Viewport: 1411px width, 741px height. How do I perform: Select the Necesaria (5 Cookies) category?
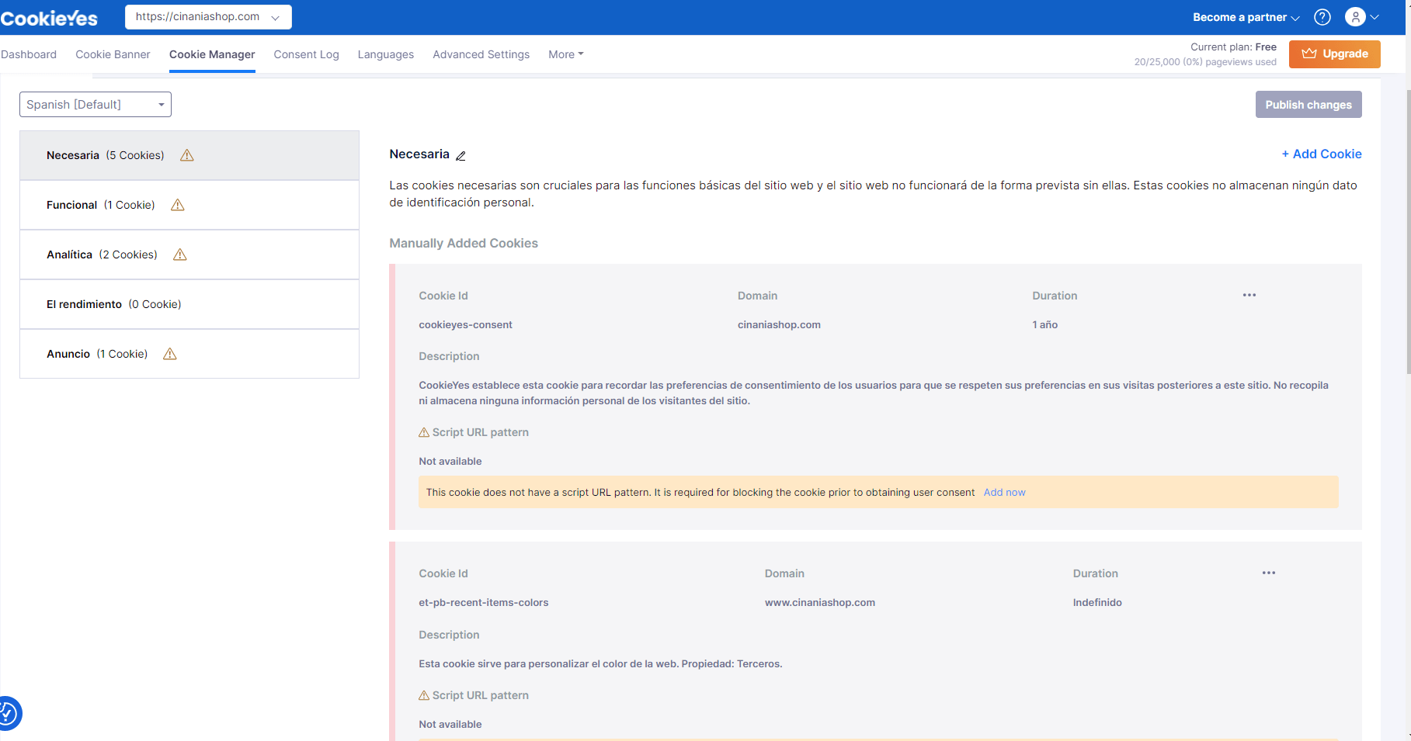pyautogui.click(x=189, y=155)
